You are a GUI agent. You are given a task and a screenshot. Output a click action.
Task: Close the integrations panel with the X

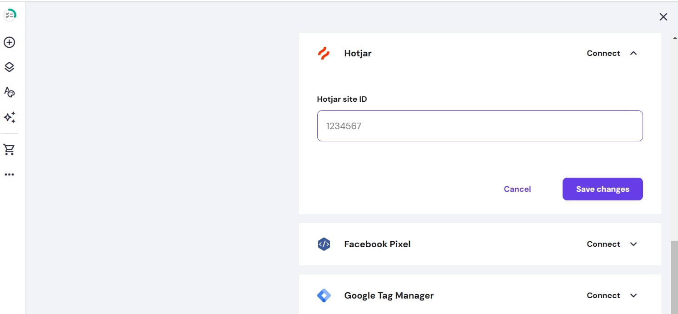(x=663, y=17)
